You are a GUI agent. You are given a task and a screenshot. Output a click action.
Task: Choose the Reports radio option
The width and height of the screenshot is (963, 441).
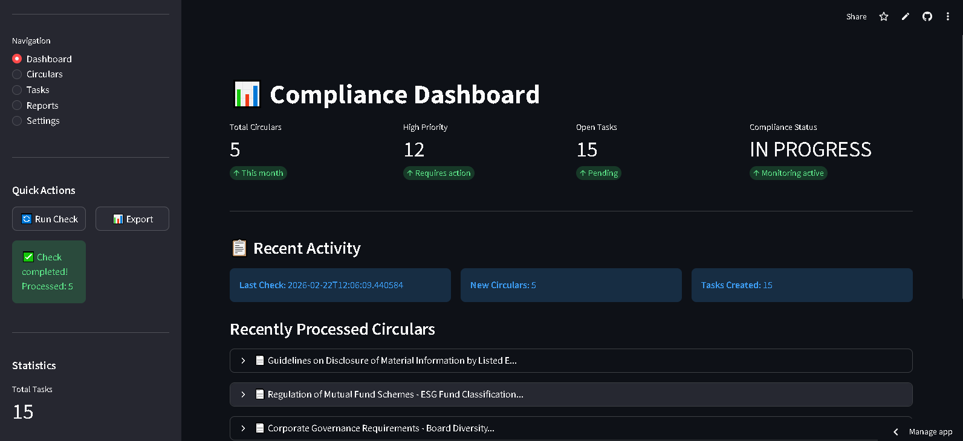coord(18,106)
